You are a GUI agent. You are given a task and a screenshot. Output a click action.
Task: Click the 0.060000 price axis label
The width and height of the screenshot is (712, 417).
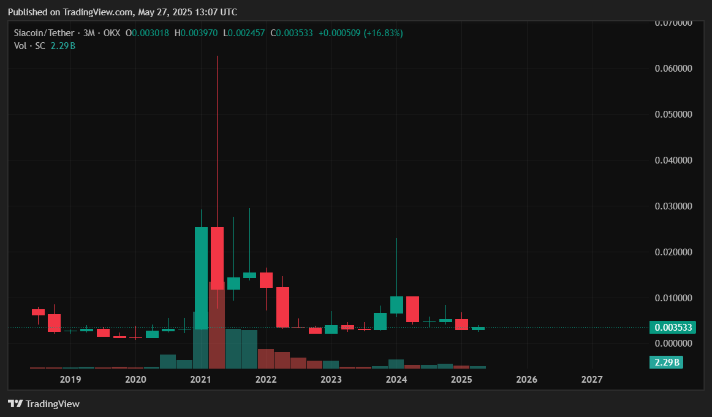point(673,69)
